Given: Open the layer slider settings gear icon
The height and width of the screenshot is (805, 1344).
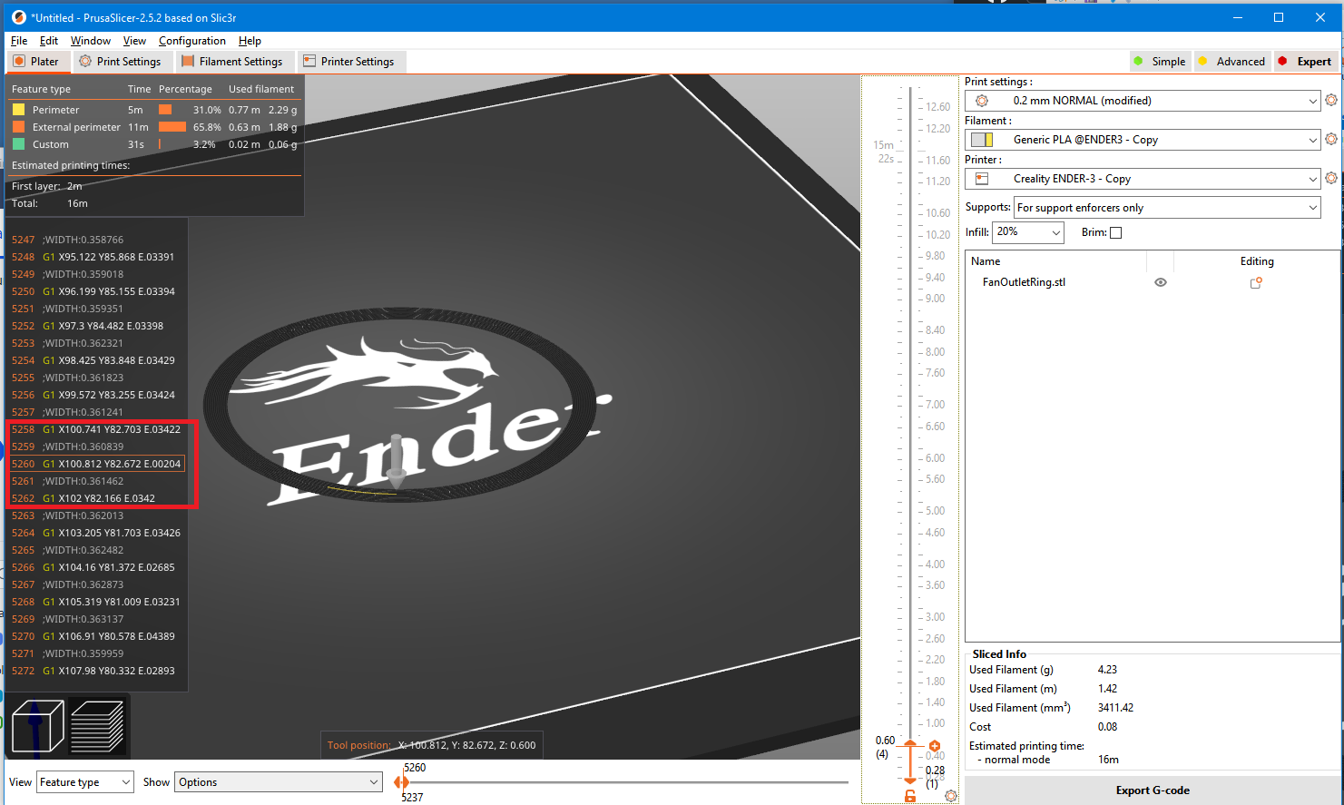Looking at the screenshot, I should (x=950, y=795).
